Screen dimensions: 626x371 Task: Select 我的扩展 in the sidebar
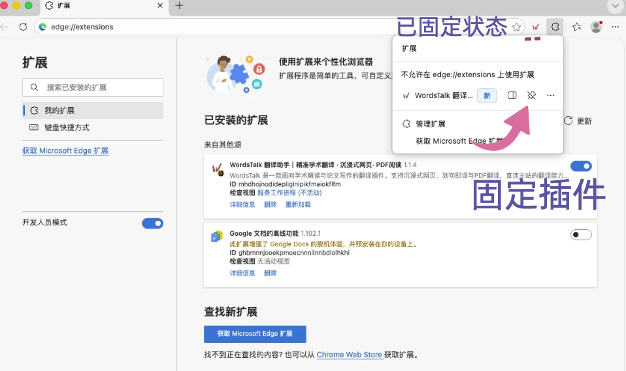[x=93, y=110]
